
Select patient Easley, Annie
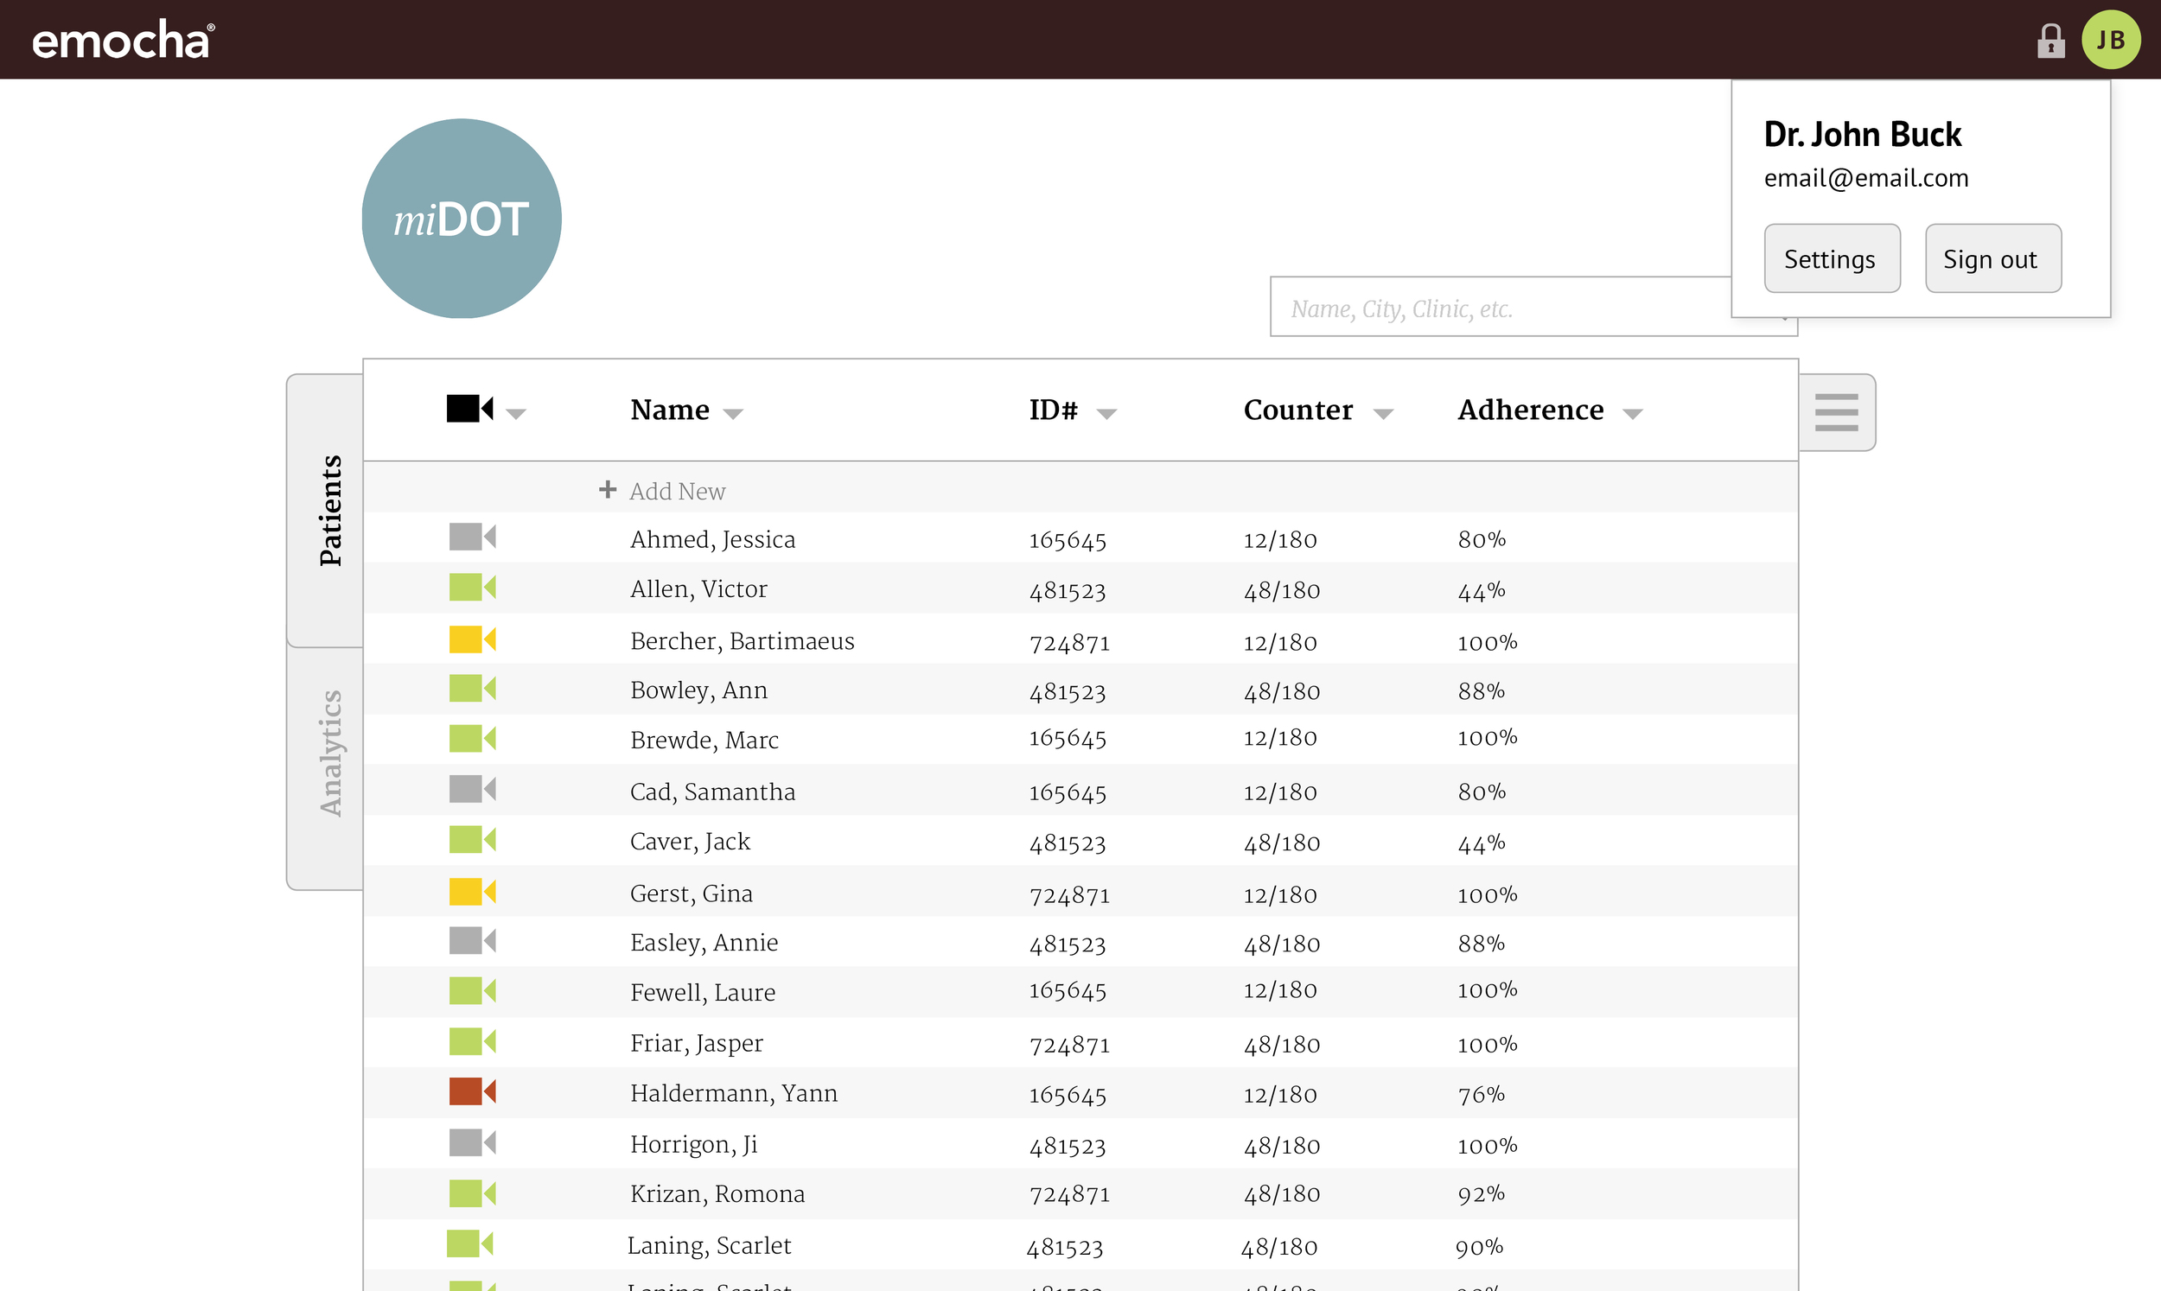(704, 942)
